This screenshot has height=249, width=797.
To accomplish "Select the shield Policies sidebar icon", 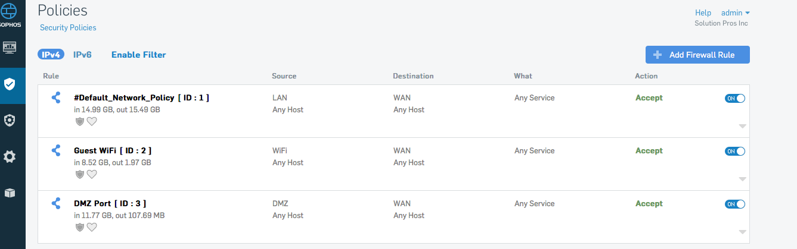I will click(x=10, y=84).
